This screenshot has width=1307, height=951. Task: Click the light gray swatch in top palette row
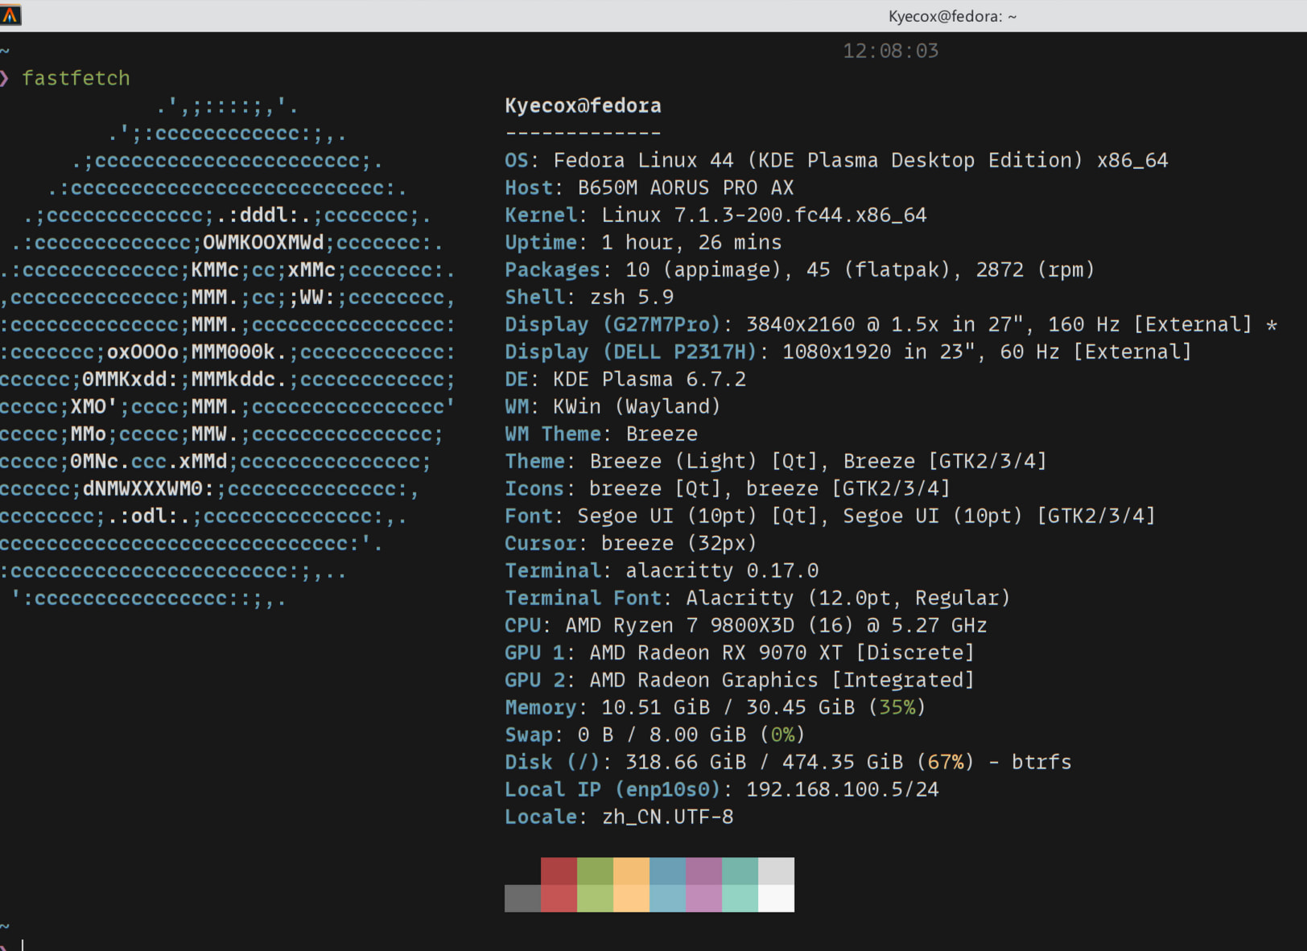coord(776,871)
